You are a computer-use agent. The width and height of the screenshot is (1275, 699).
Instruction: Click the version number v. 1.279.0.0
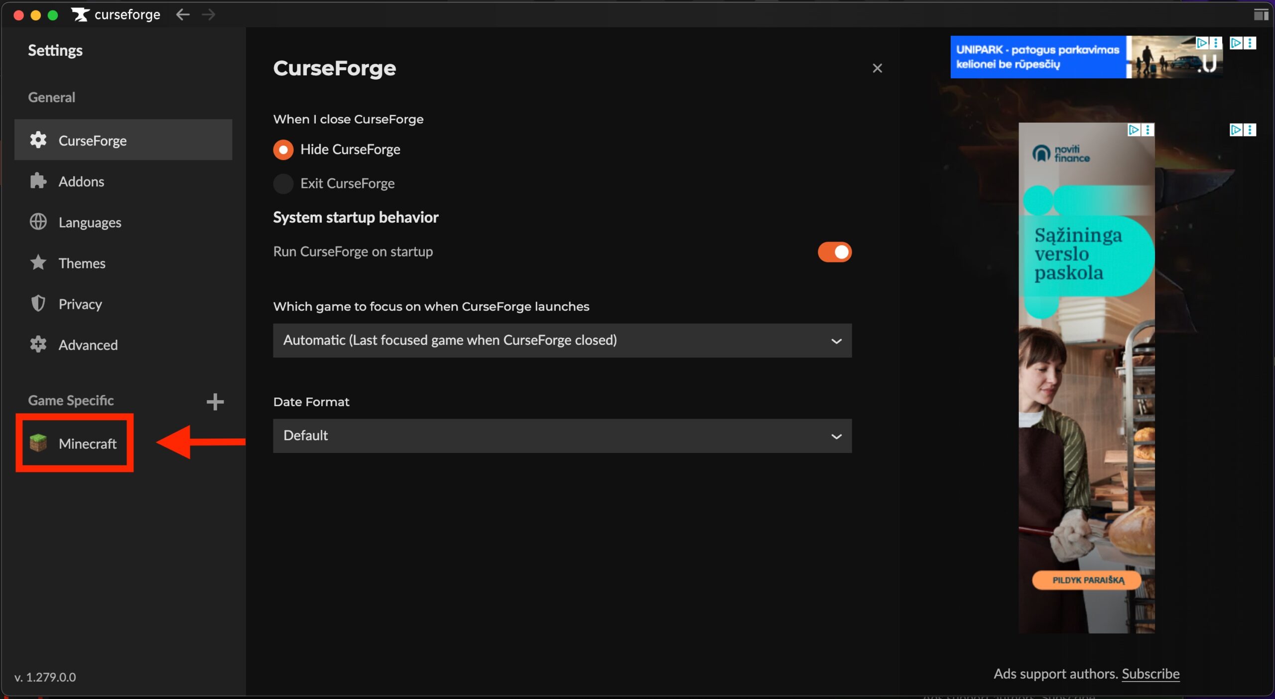coord(45,677)
